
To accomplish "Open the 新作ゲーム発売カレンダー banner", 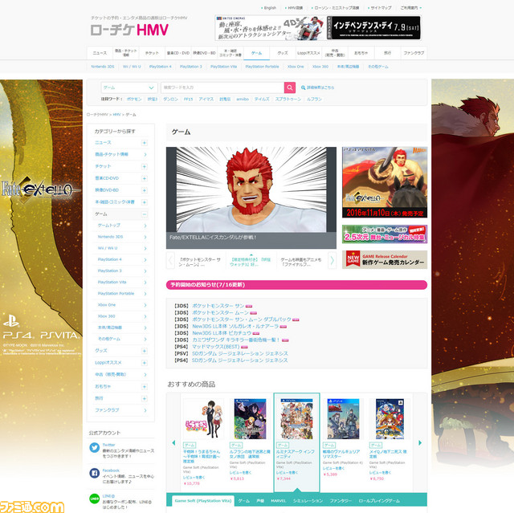I will click(385, 260).
